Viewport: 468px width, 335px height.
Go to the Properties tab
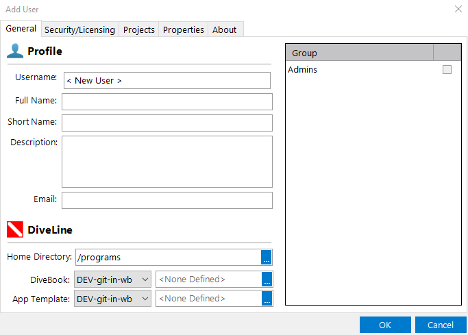pos(183,29)
